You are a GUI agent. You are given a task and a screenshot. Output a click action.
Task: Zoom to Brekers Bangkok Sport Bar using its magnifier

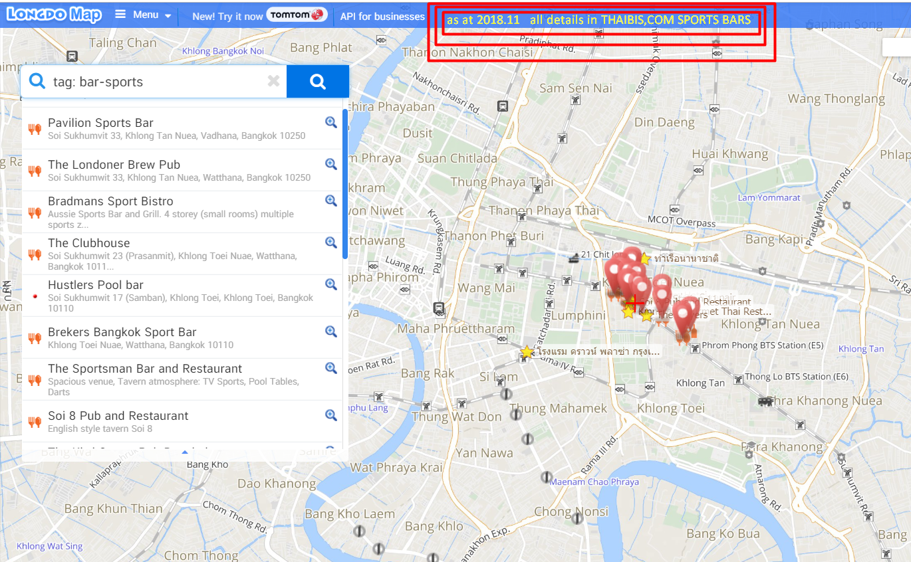[x=331, y=331]
